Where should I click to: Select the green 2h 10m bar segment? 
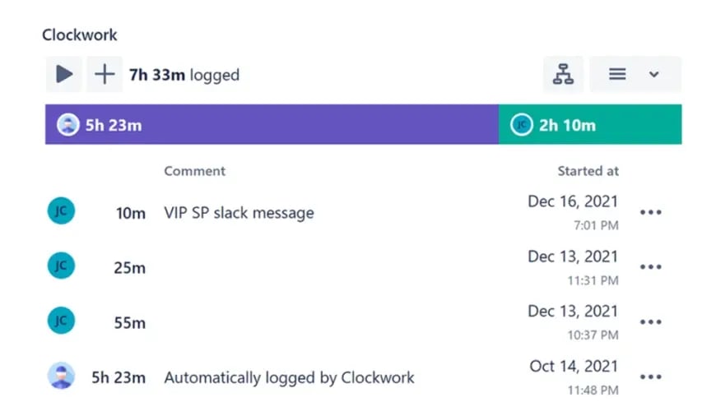590,124
